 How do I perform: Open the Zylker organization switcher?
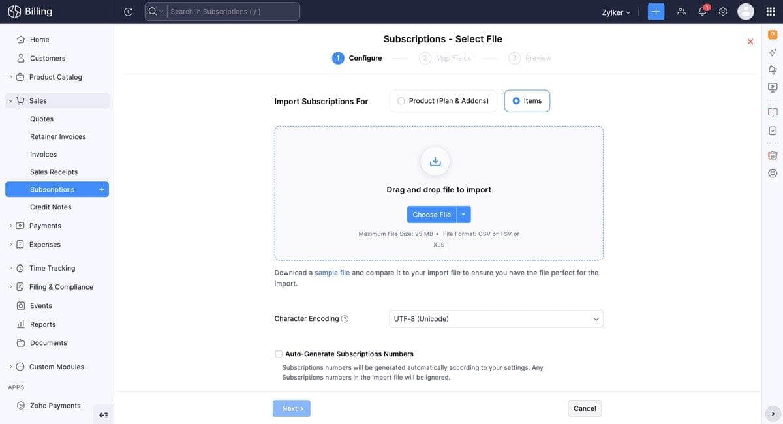616,12
